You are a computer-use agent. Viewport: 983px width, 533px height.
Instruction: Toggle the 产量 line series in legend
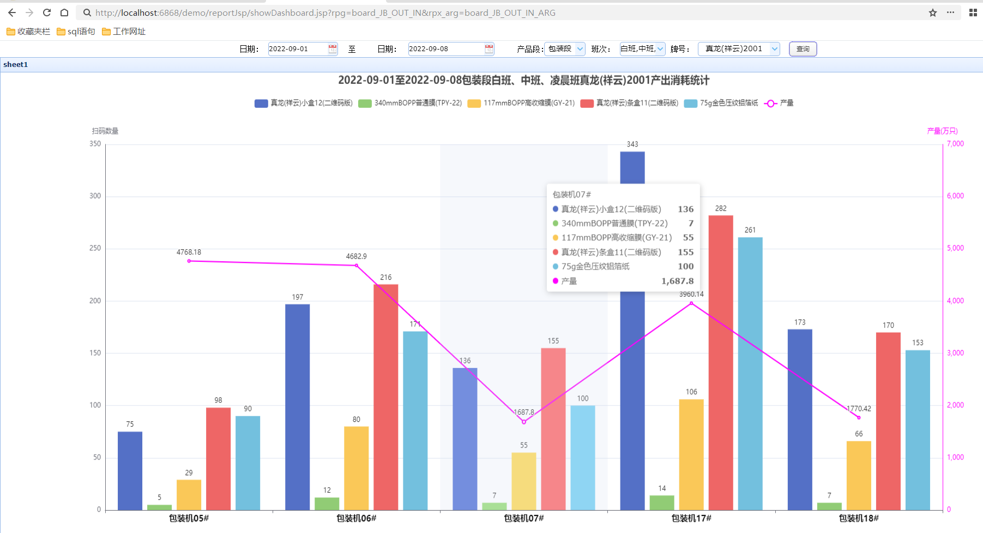click(x=780, y=103)
